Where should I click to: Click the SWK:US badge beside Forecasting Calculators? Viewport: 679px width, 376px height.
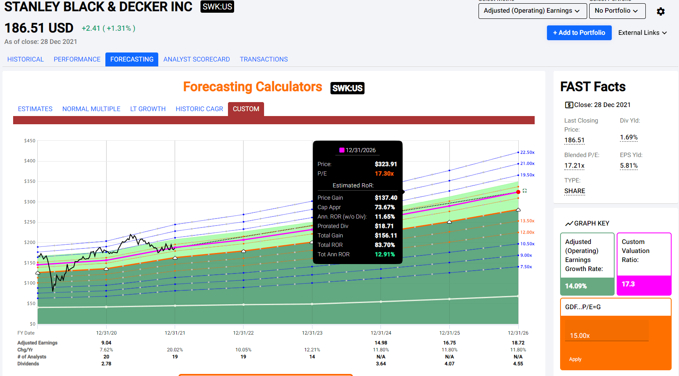pyautogui.click(x=347, y=88)
